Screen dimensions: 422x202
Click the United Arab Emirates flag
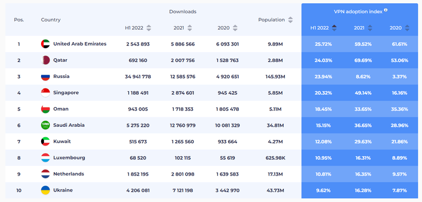coord(46,44)
